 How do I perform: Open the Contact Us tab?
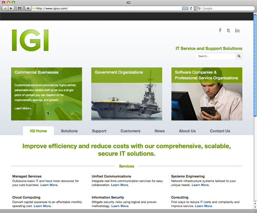220,131
